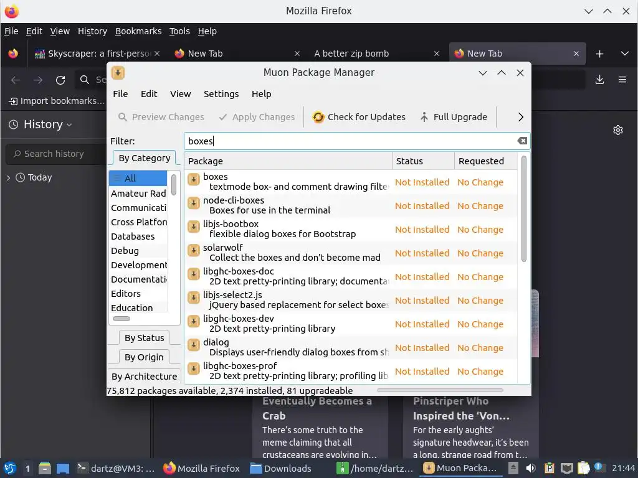The image size is (638, 478).
Task: Open the File menu in Muon
Action: 120,94
